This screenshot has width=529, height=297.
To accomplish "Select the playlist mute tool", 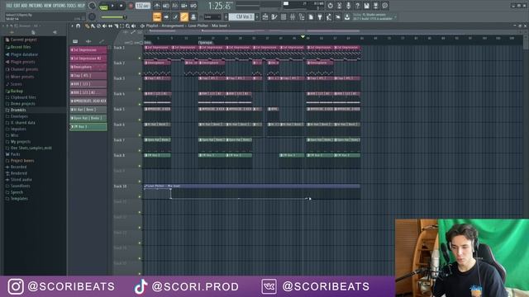I will [x=104, y=26].
